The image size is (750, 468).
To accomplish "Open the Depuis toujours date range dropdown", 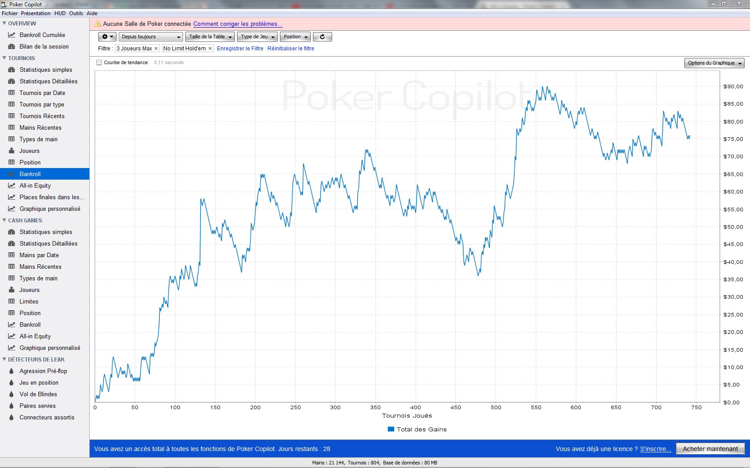I will coord(151,37).
